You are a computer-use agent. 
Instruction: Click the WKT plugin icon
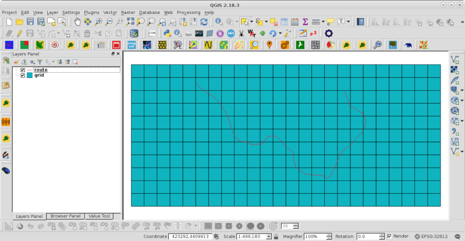point(251,33)
